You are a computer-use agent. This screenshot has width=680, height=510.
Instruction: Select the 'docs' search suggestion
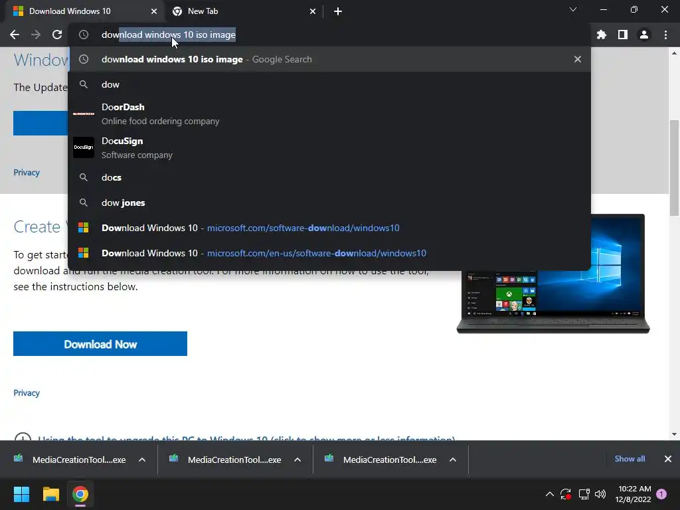[329, 177]
